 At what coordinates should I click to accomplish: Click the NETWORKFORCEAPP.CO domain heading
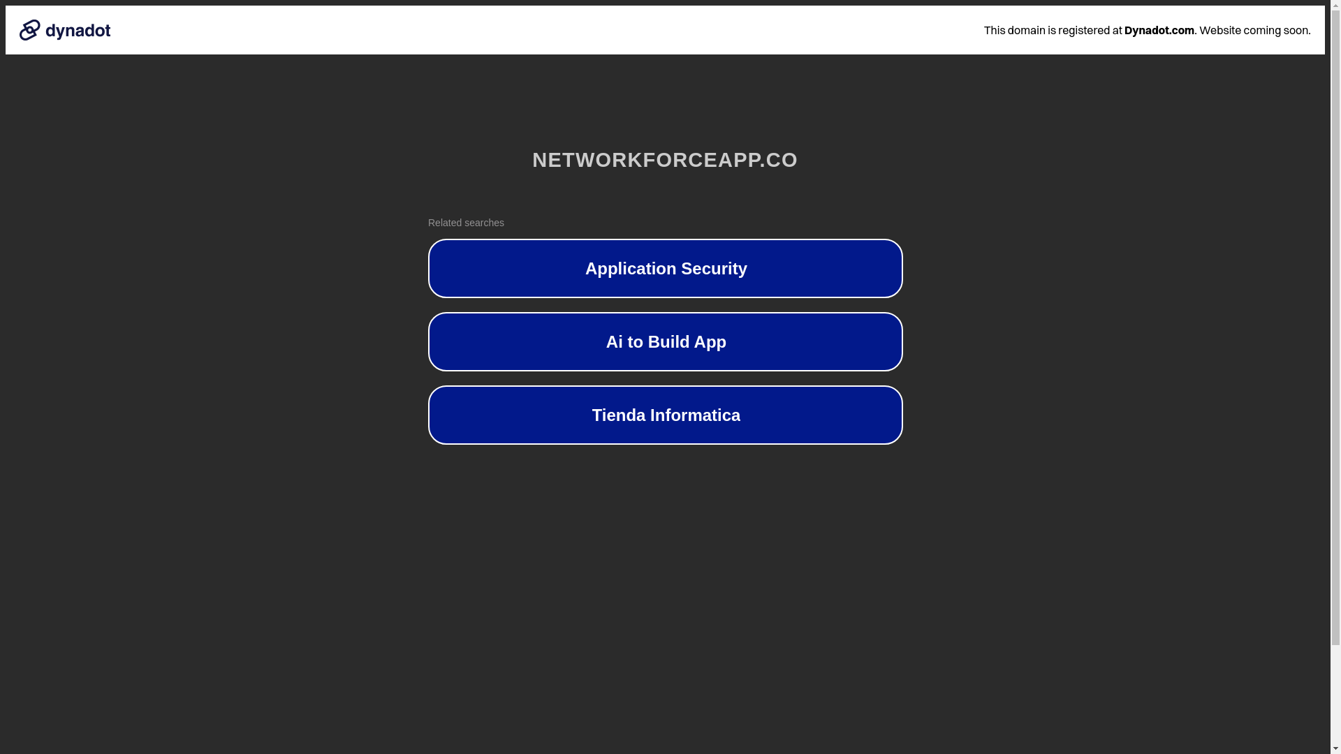pos(665,160)
